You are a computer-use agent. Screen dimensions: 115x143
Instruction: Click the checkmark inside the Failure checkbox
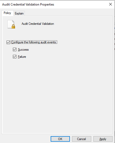coord(15,57)
